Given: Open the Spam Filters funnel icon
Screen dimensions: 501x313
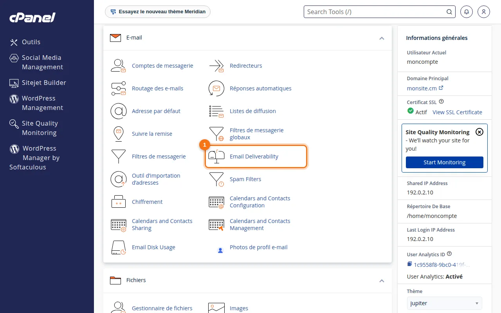Looking at the screenshot, I should [216, 179].
